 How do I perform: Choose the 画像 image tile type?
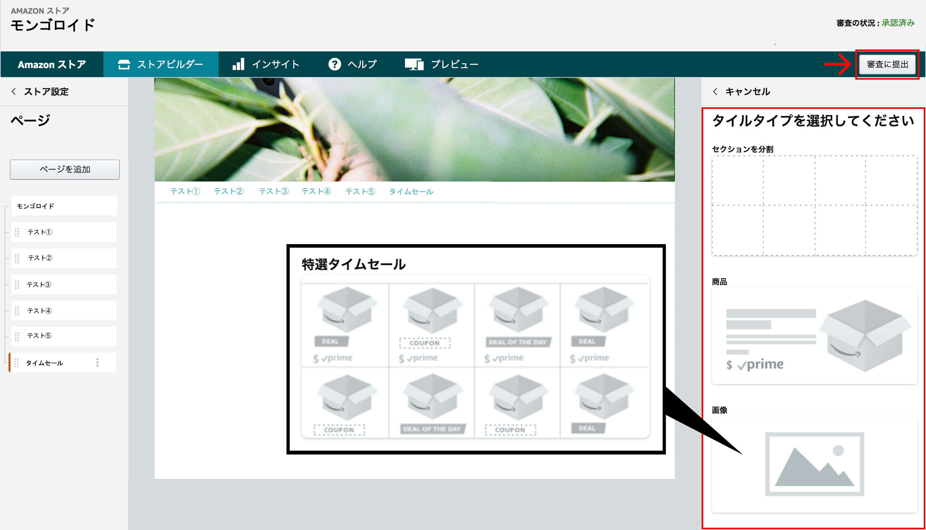click(x=814, y=464)
